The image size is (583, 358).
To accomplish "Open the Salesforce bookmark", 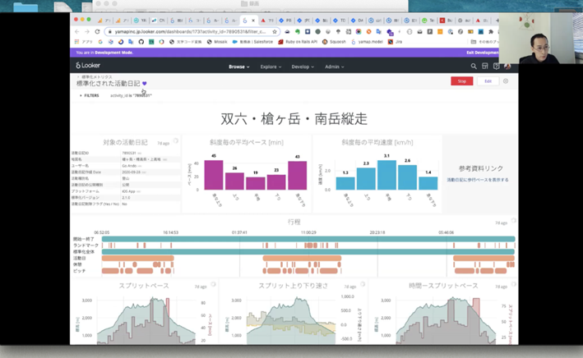I will [252, 42].
